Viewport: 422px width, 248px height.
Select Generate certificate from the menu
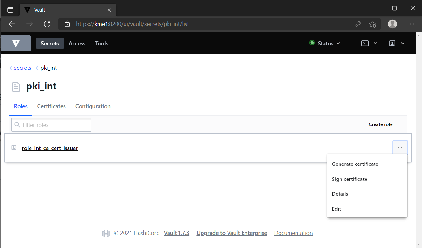355,164
